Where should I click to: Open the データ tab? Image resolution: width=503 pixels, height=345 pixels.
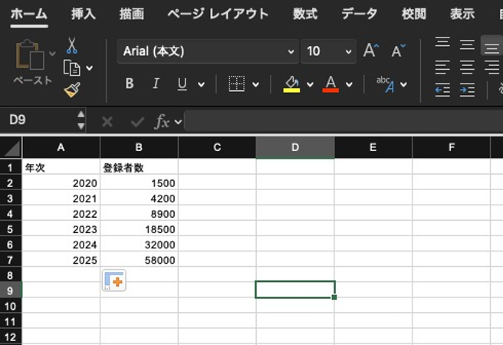click(x=360, y=14)
